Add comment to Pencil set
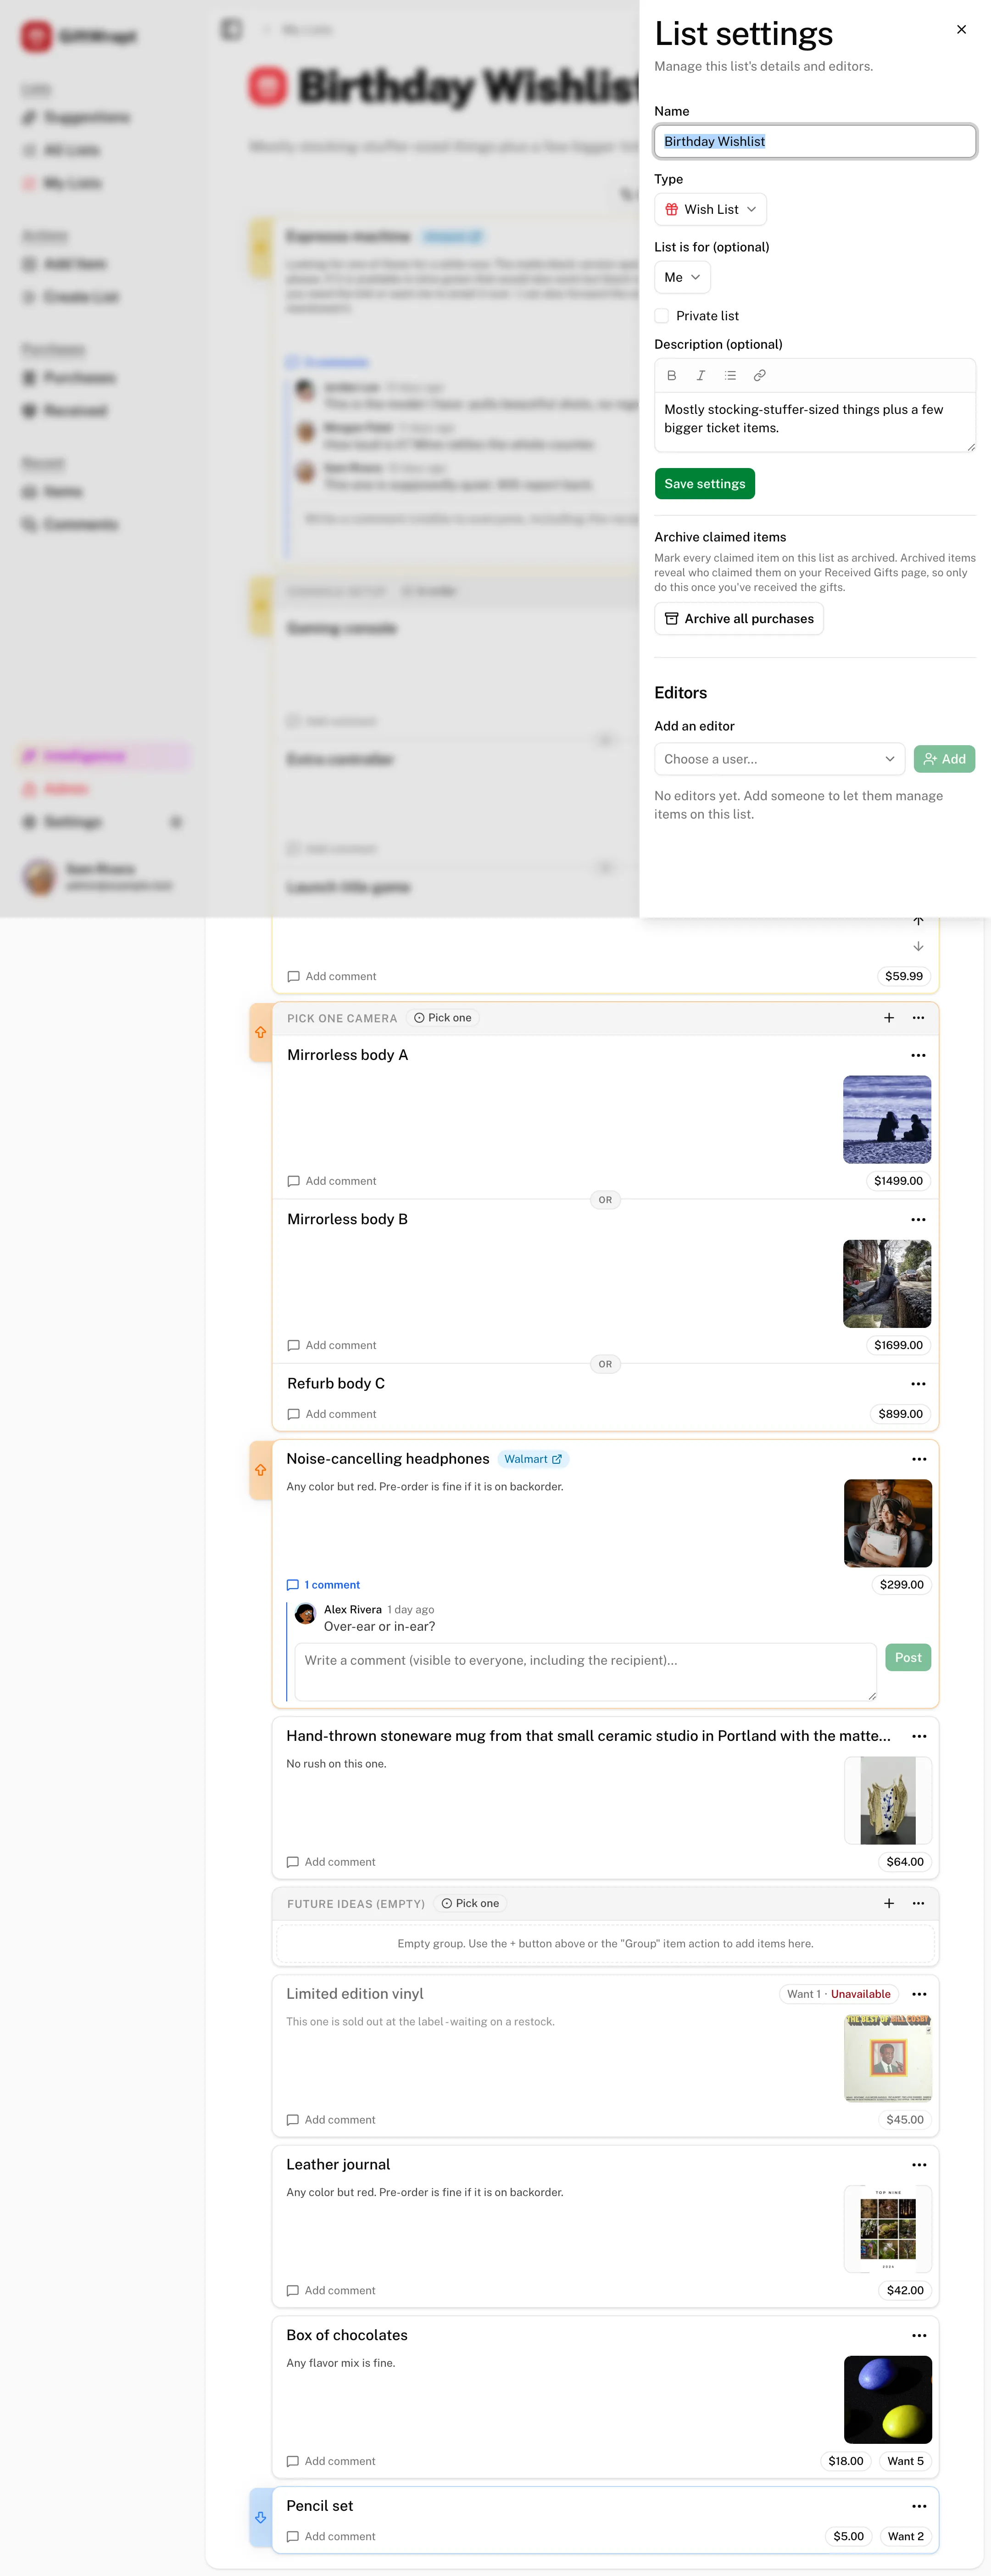This screenshot has width=991, height=2576. click(331, 2536)
